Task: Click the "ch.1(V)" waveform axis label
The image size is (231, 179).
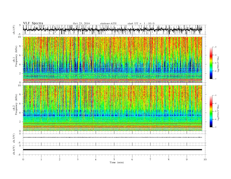Action: point(14,30)
